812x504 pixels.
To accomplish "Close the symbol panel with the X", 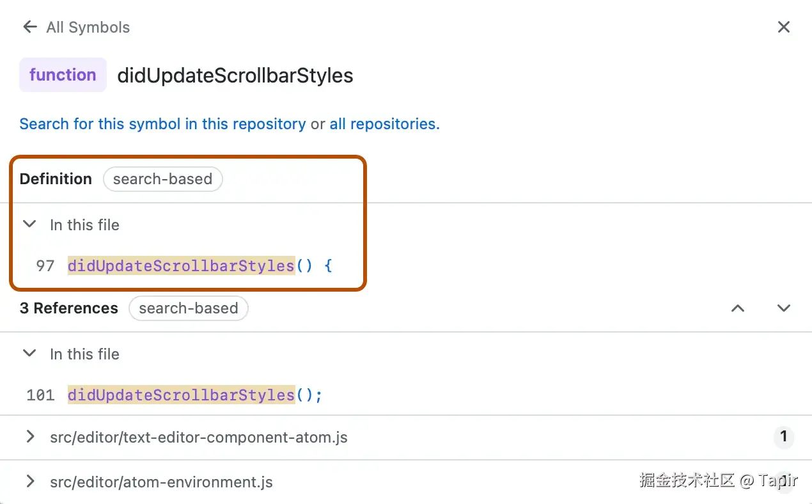I will click(783, 27).
